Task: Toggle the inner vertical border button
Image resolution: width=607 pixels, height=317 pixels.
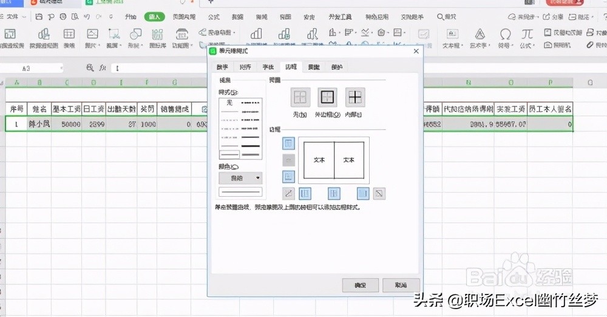Action: click(x=334, y=194)
